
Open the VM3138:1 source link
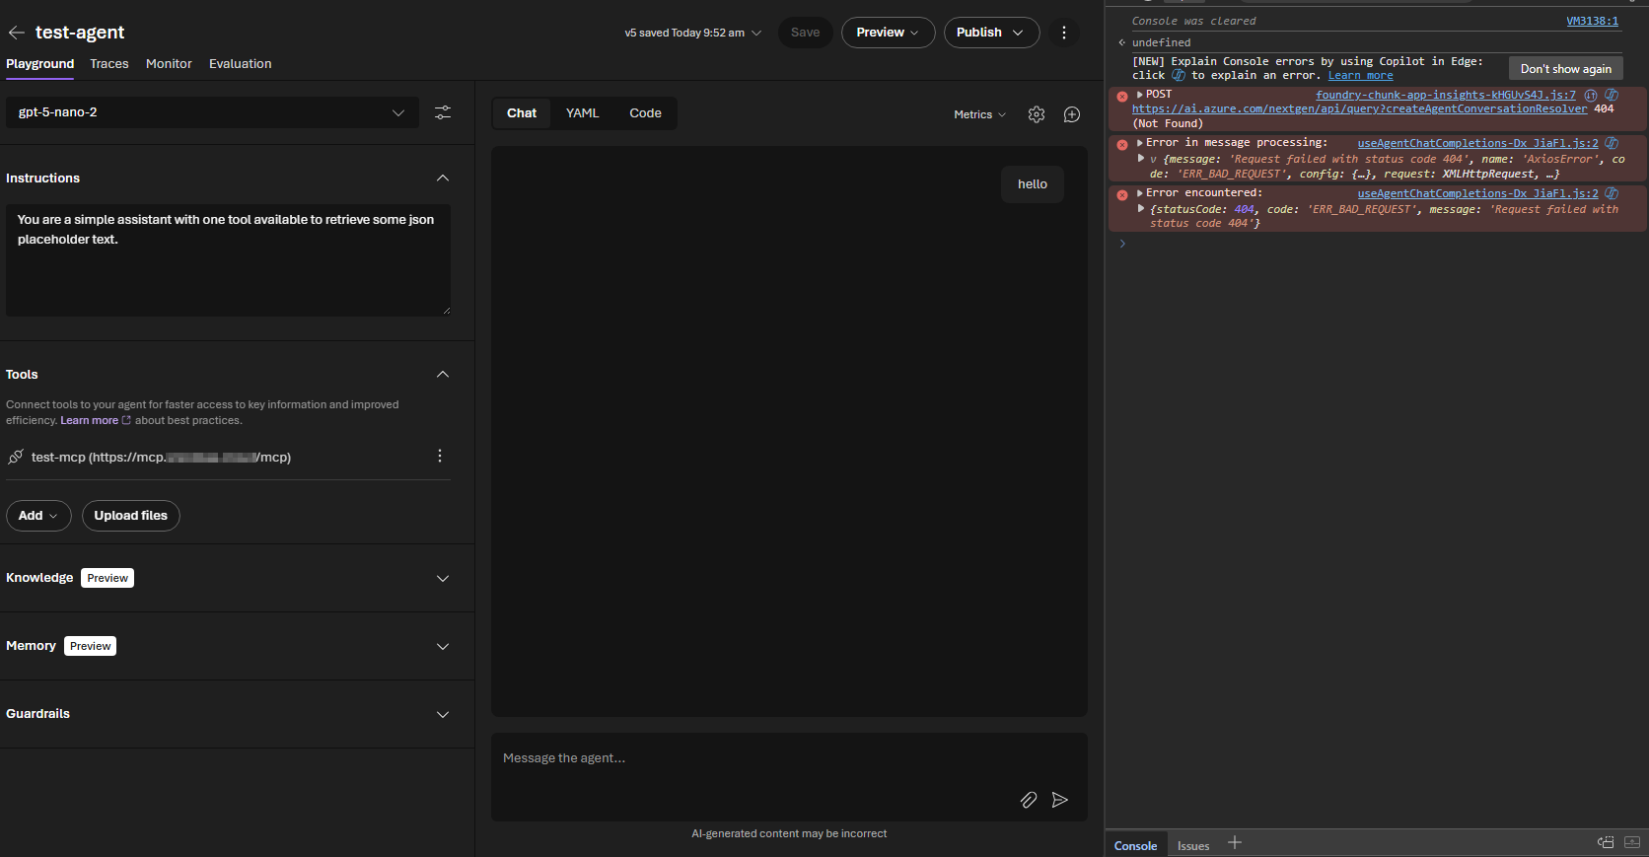tap(1592, 21)
